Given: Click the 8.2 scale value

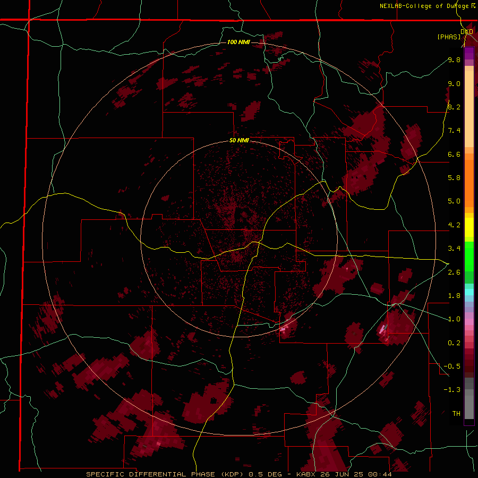Looking at the screenshot, I should 454,107.
